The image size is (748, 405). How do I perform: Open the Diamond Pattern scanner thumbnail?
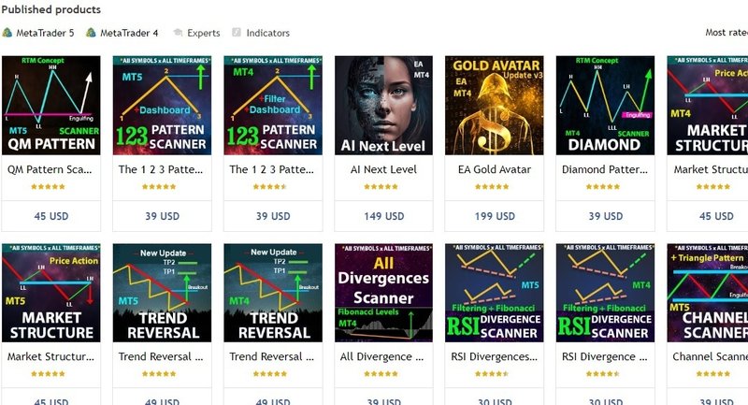[x=605, y=106]
